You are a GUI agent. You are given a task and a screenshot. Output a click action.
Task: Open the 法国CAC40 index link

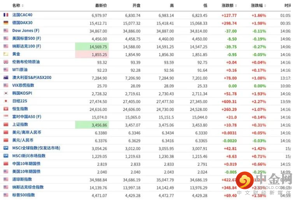tap(22, 15)
